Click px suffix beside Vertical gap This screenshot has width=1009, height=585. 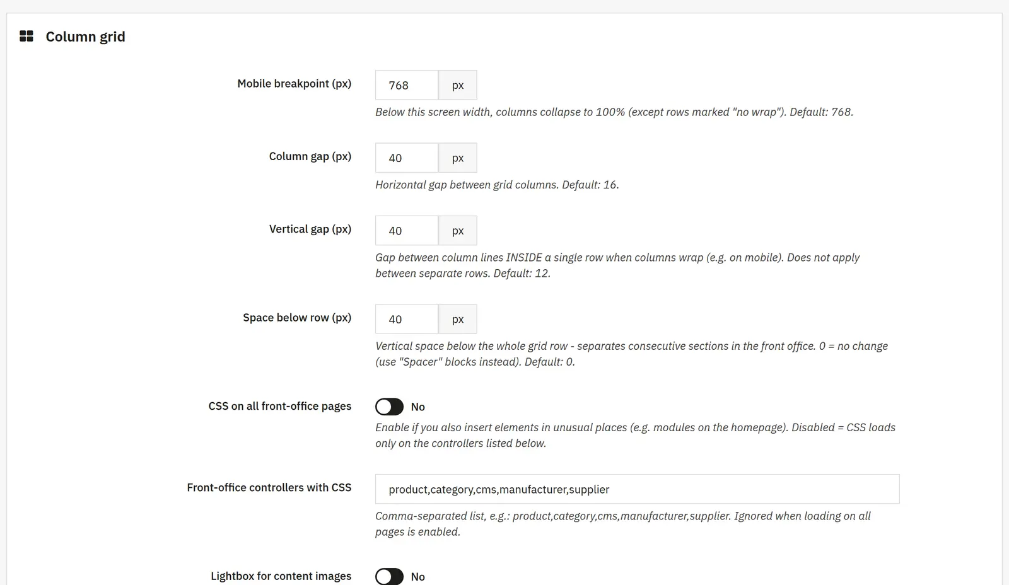pos(458,231)
